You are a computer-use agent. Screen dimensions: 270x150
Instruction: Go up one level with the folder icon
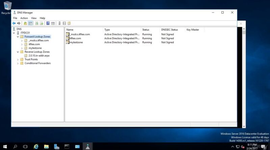click(x=25, y=23)
